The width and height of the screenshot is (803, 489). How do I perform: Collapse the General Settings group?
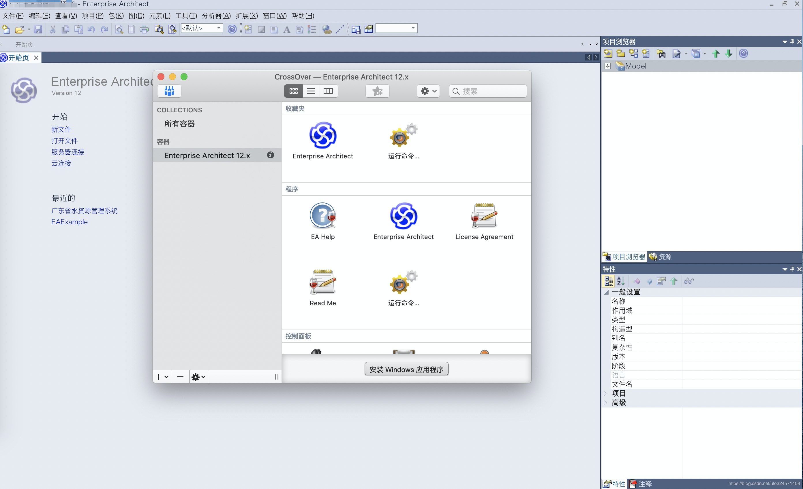pyautogui.click(x=607, y=292)
